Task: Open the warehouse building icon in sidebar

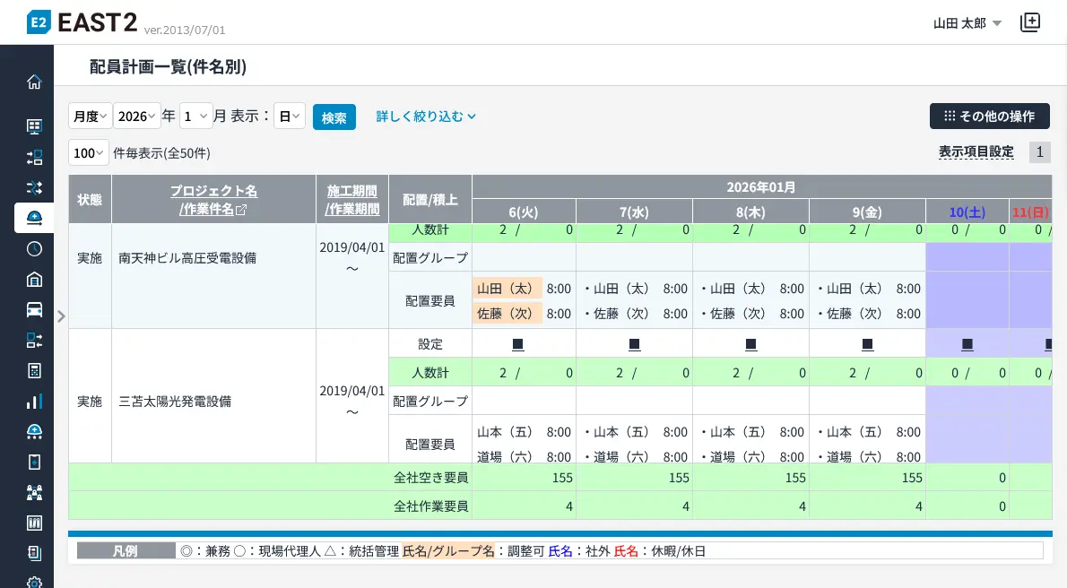Action: click(34, 279)
